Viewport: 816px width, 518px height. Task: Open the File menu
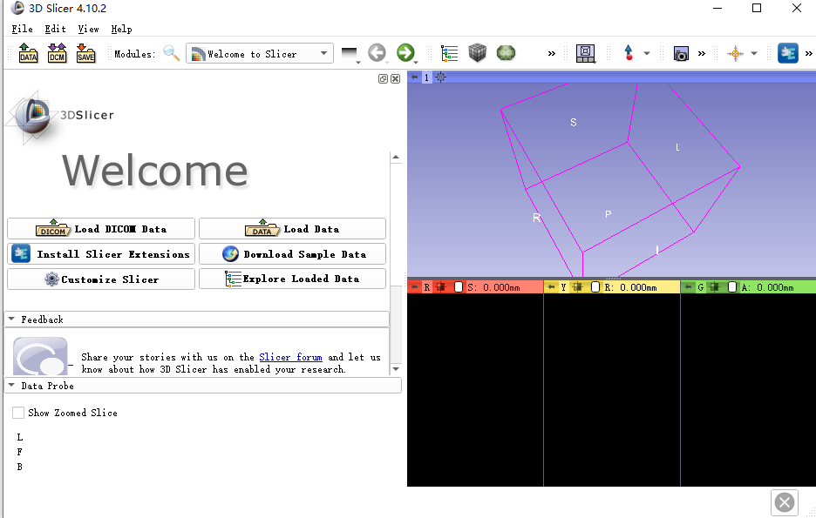[22, 29]
